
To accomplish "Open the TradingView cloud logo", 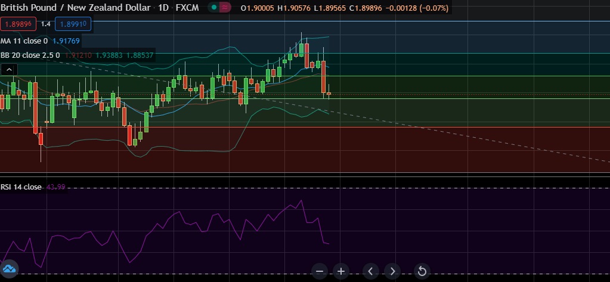I will tap(10, 268).
